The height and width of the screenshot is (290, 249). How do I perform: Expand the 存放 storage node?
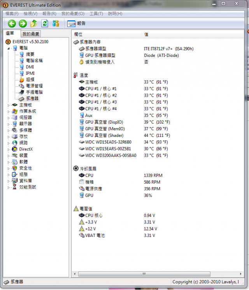pyautogui.click(x=9, y=137)
